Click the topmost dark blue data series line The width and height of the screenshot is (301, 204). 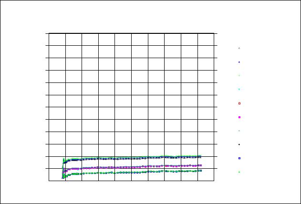tap(132, 158)
